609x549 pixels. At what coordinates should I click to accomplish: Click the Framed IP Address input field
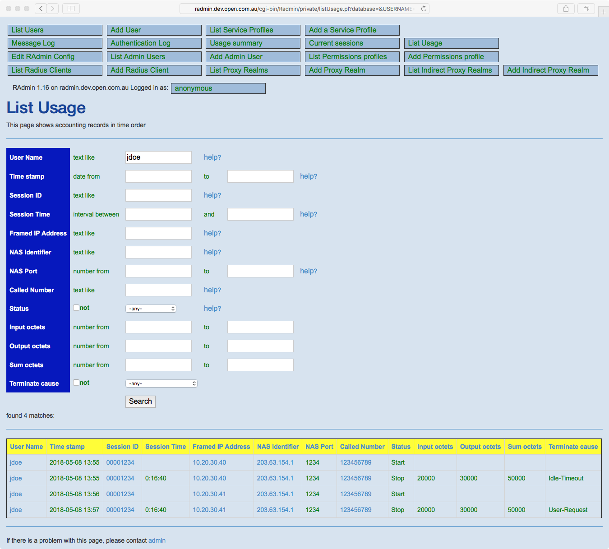click(x=158, y=233)
